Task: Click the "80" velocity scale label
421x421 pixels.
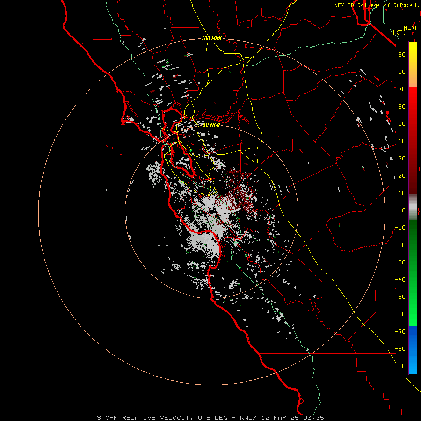Action: coord(402,72)
